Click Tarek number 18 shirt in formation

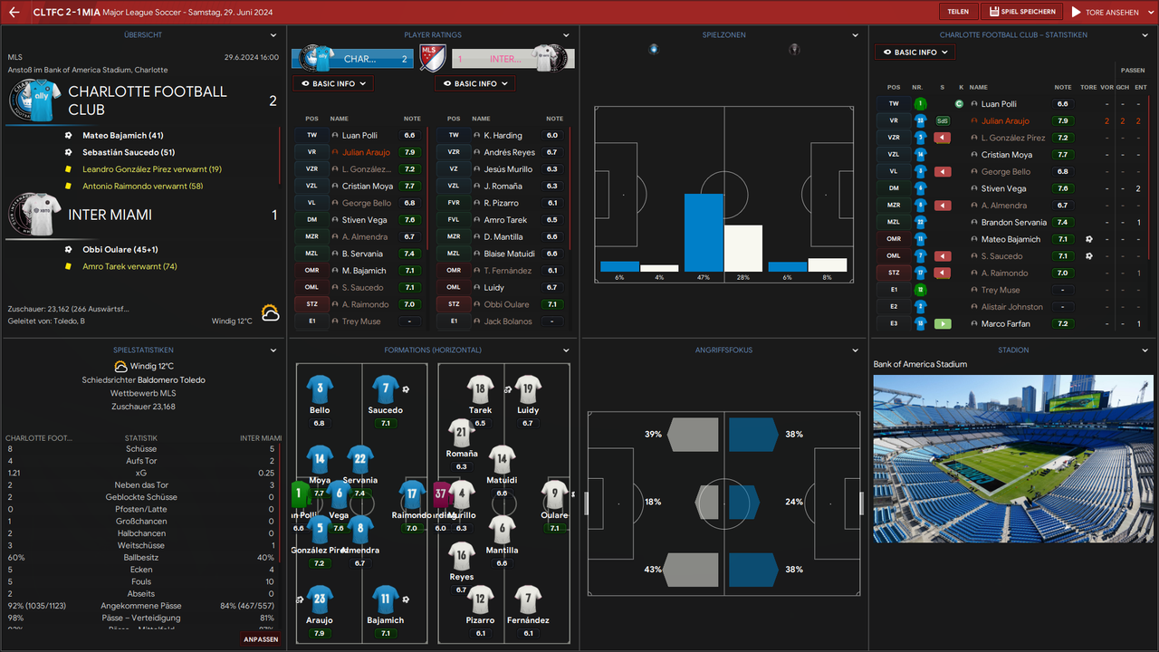480,389
